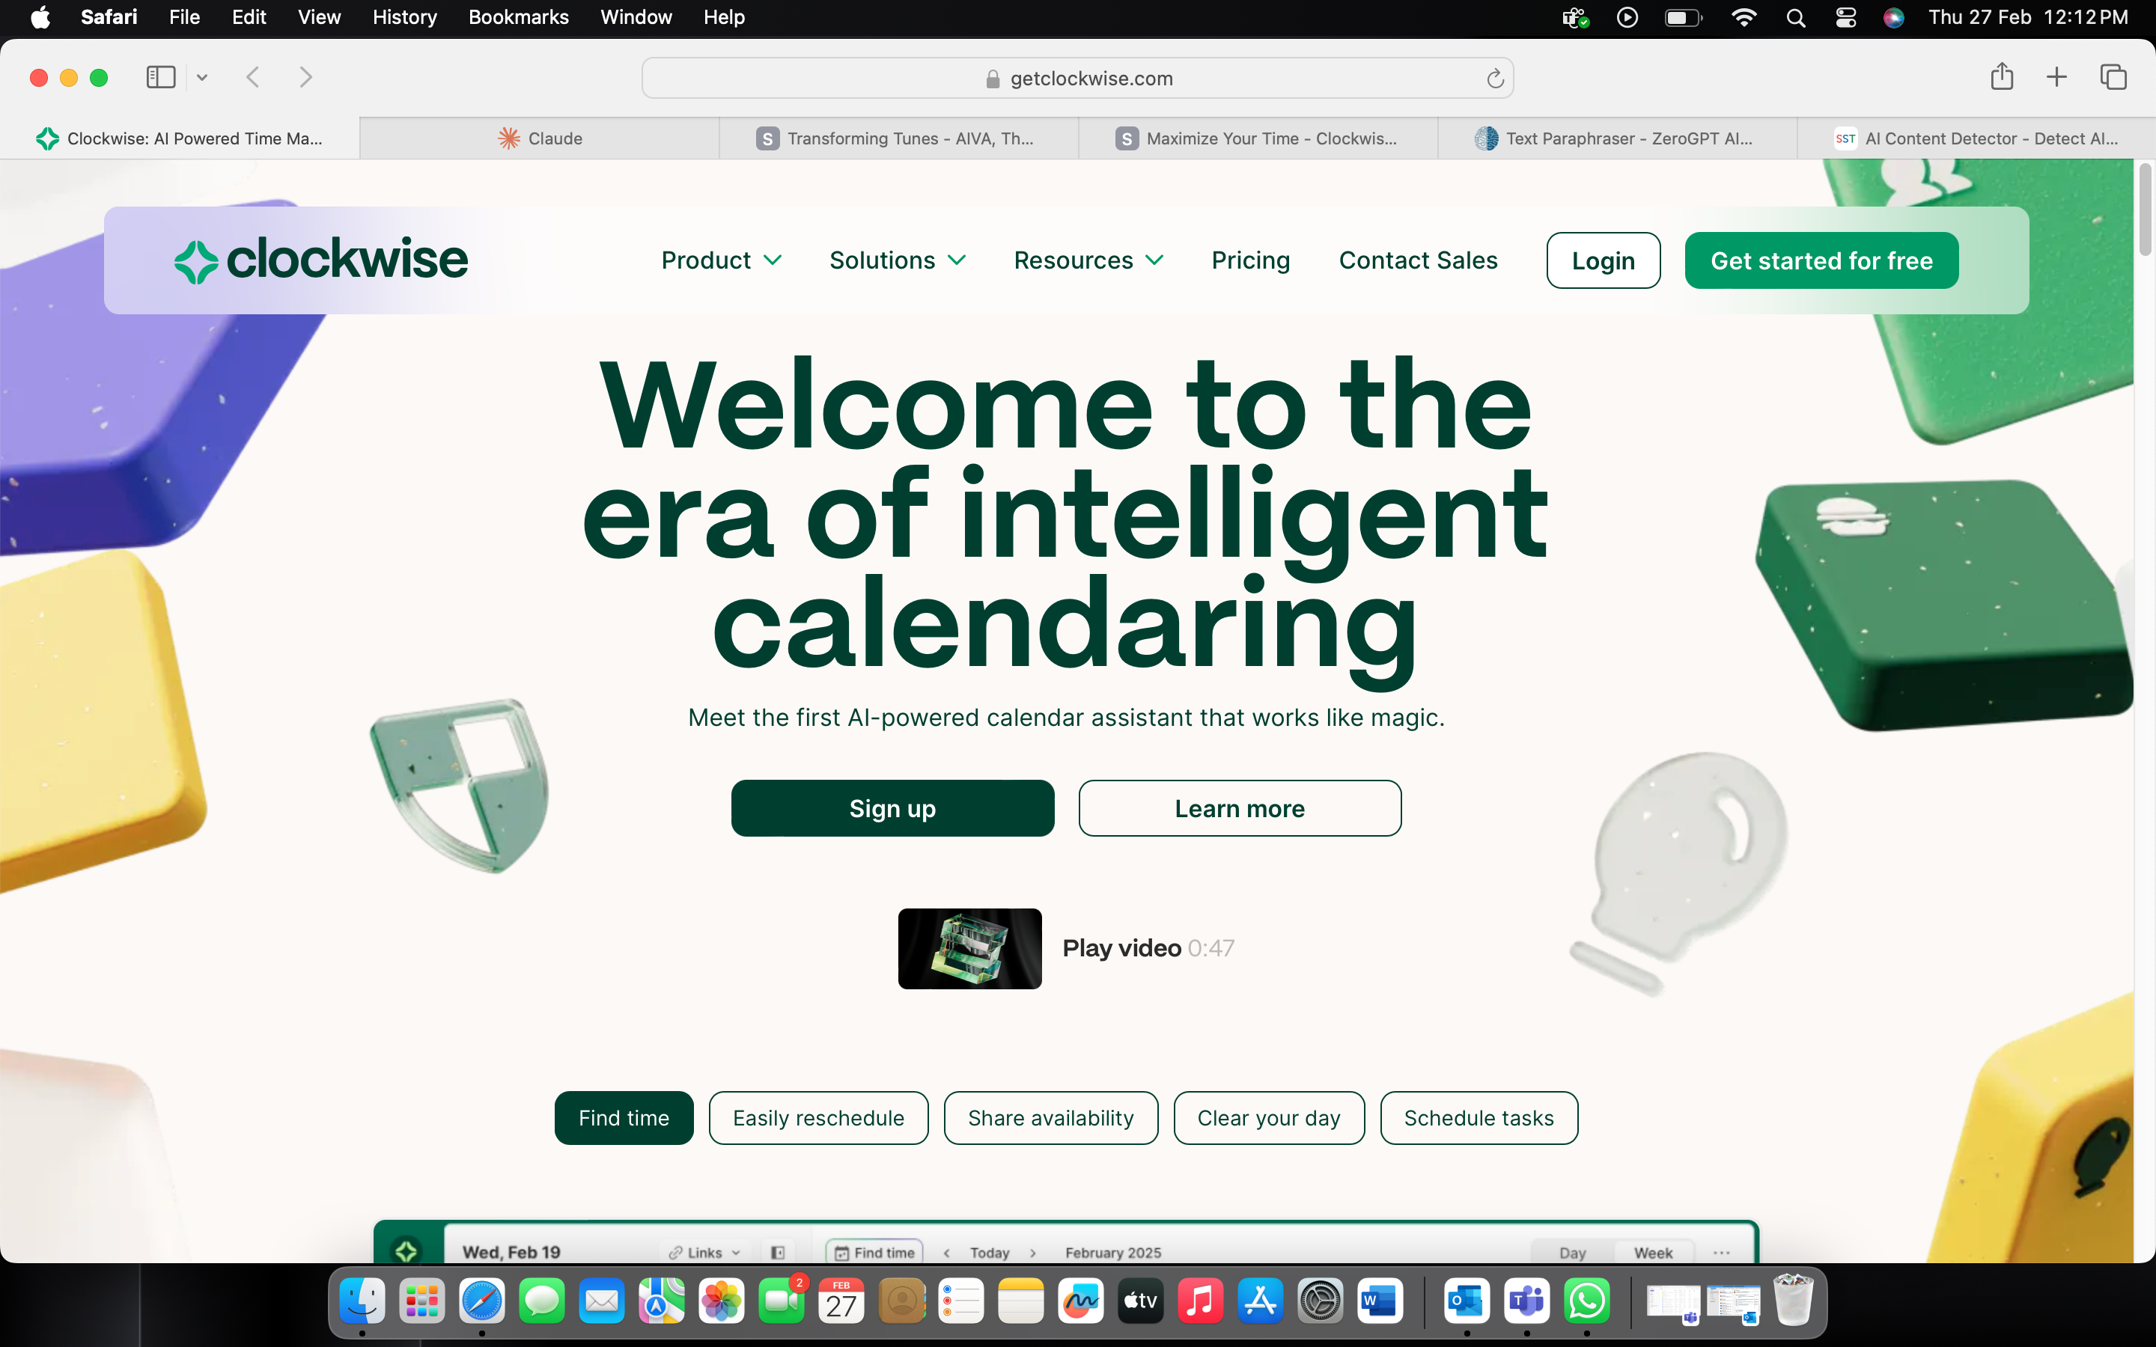2156x1347 pixels.
Task: Open Photos from the Dock
Action: point(722,1301)
